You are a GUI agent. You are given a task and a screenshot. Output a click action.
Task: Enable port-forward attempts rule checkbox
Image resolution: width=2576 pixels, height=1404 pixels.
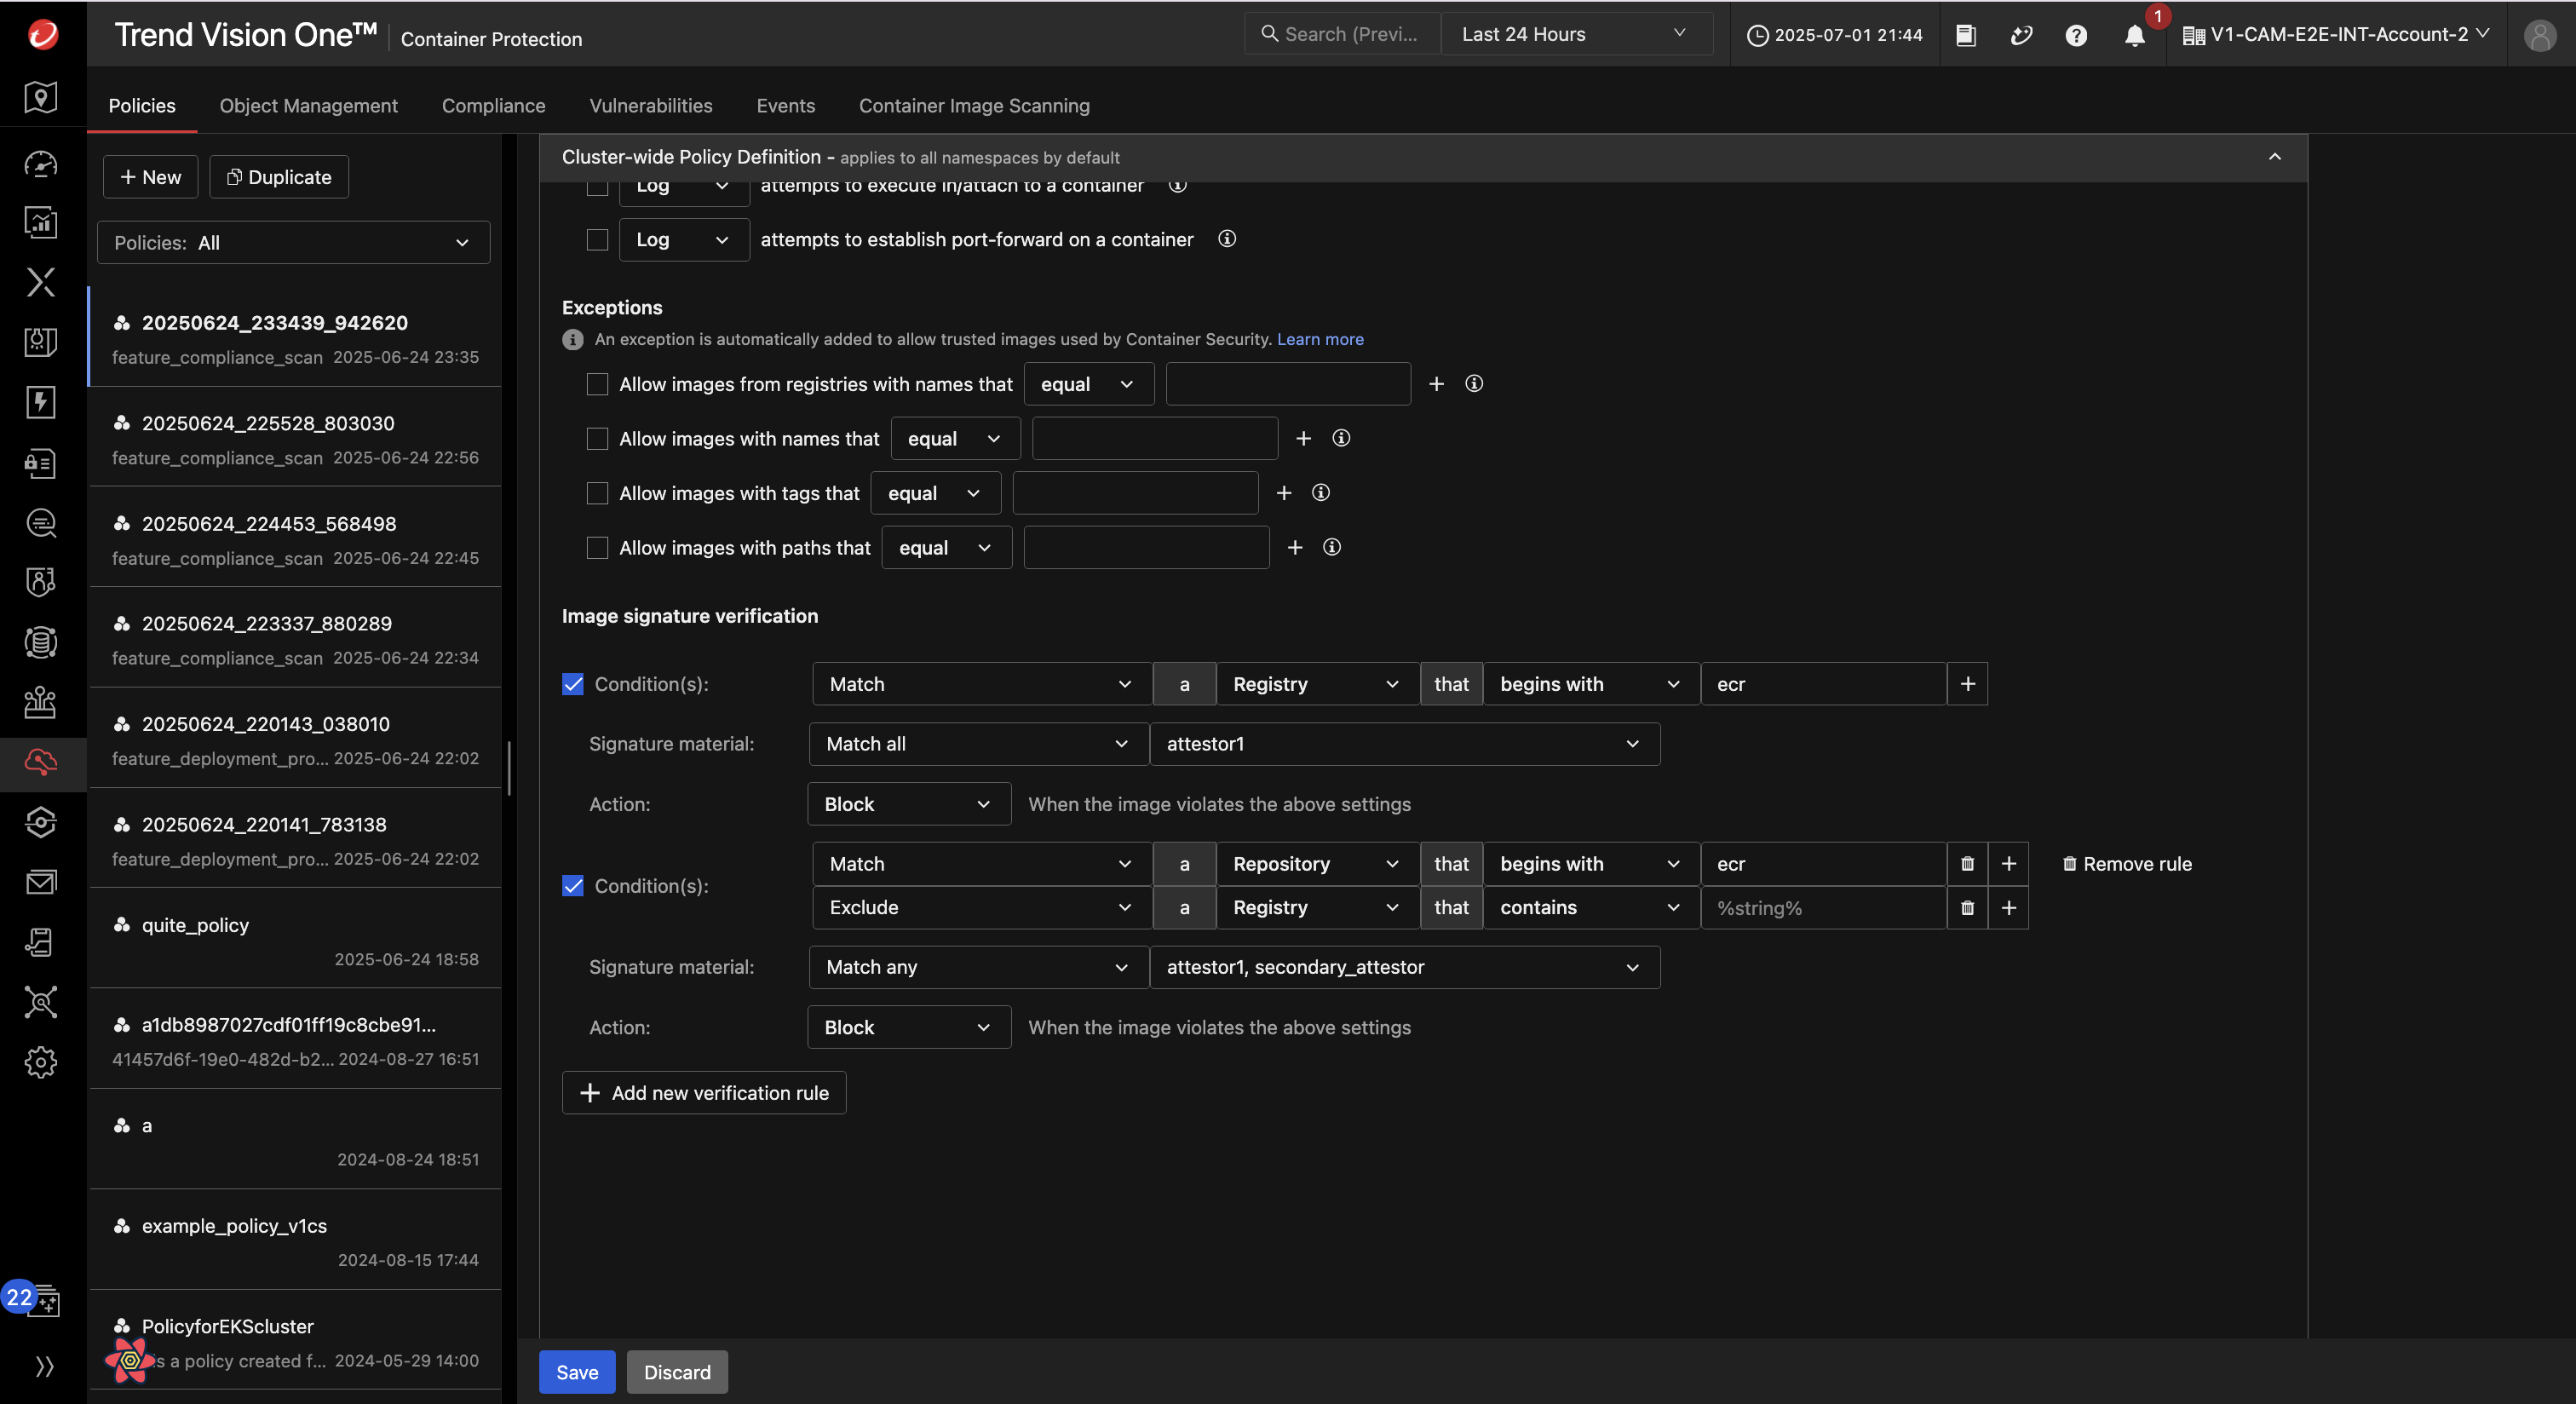coord(597,240)
